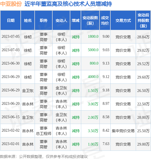The height and width of the screenshot is (159, 151).
Task: Select the 成交均价 column header
Action: pos(105,20)
